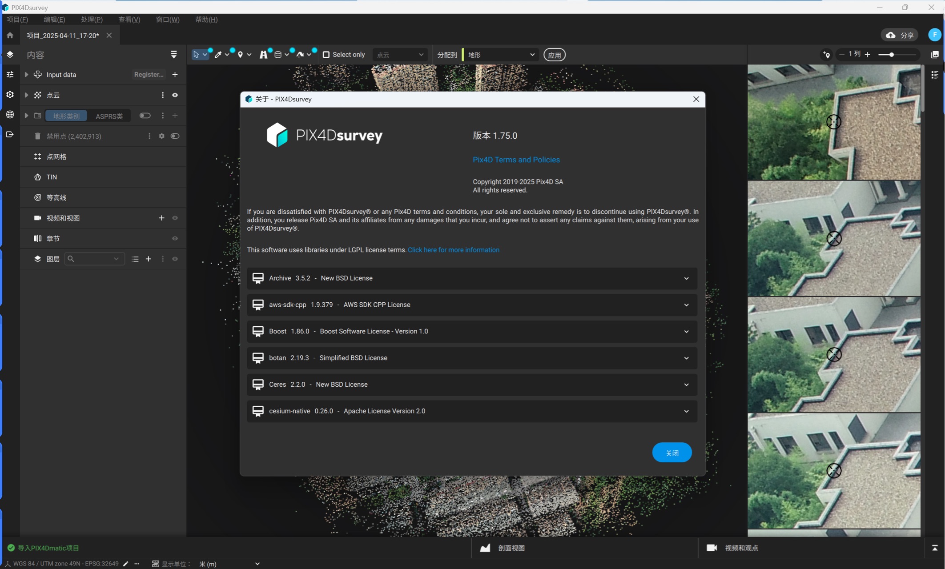
Task: Open the processing gear sidebar icon
Action: tap(10, 94)
